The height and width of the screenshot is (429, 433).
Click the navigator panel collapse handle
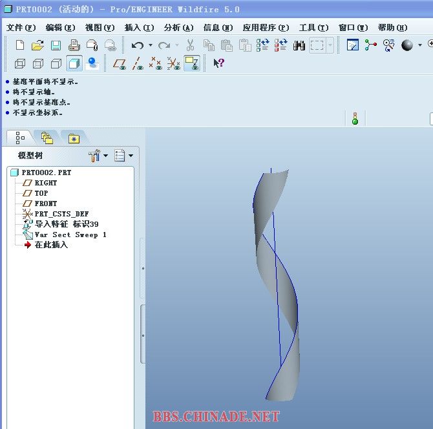point(143,268)
